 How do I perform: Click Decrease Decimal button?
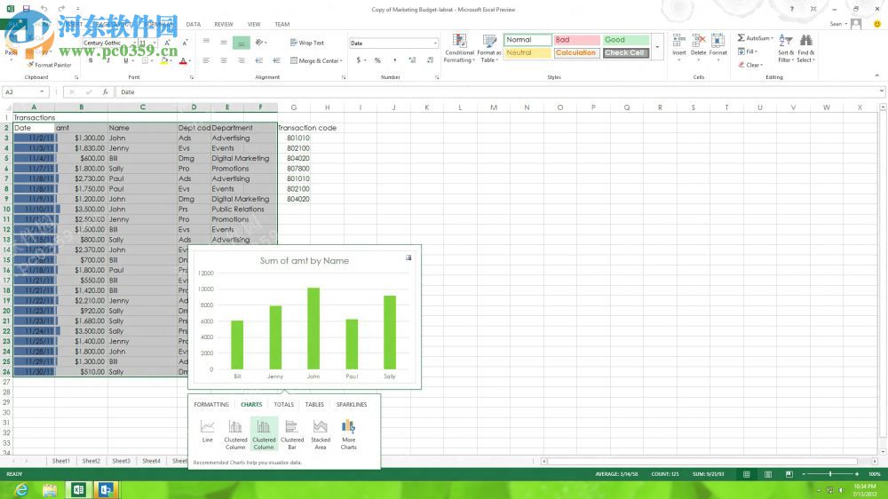pyautogui.click(x=430, y=60)
